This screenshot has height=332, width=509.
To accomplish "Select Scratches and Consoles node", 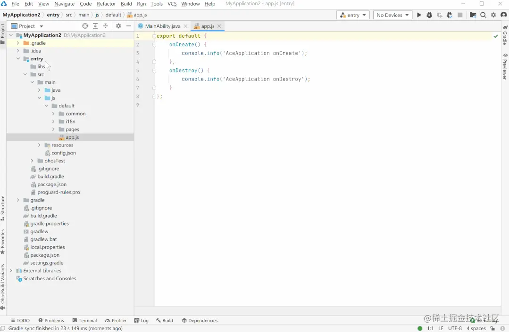I will pos(50,278).
